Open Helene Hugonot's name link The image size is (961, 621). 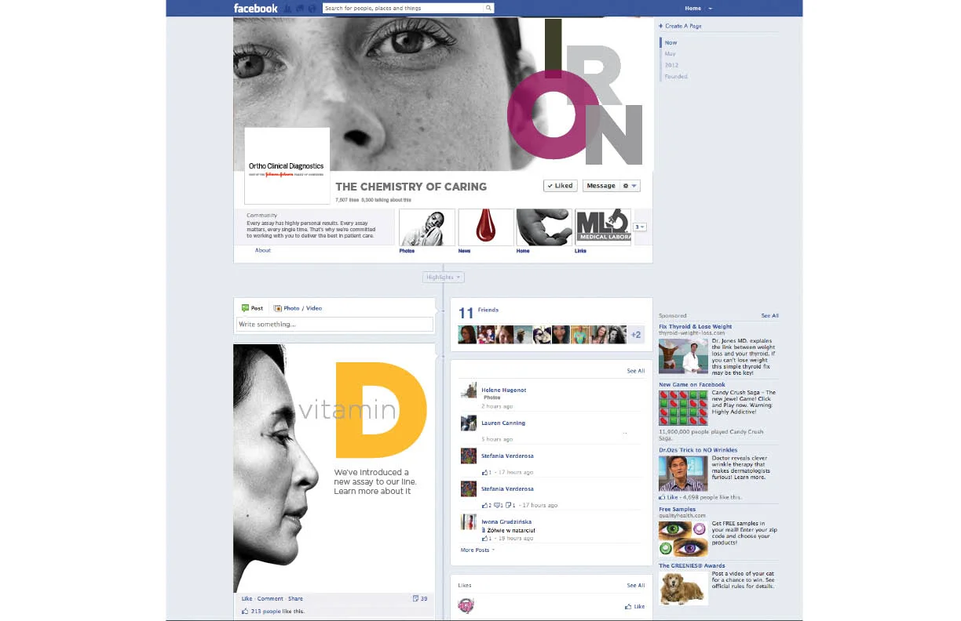click(504, 390)
